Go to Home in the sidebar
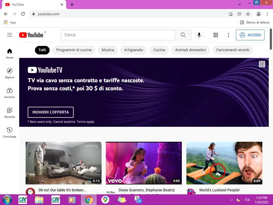Viewport: 273px width, 205px height. click(x=10, y=53)
